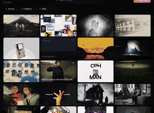This screenshot has height=113, width=154.
Task: Open the volcano hikers video thumbnail
Action: 21,26
